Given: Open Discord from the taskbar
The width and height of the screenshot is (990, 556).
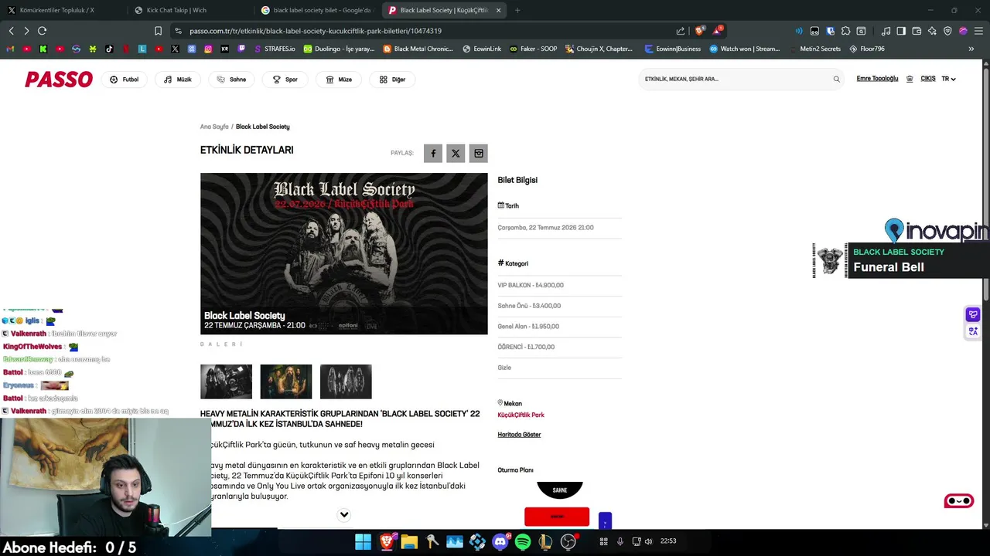Looking at the screenshot, I should tap(500, 541).
